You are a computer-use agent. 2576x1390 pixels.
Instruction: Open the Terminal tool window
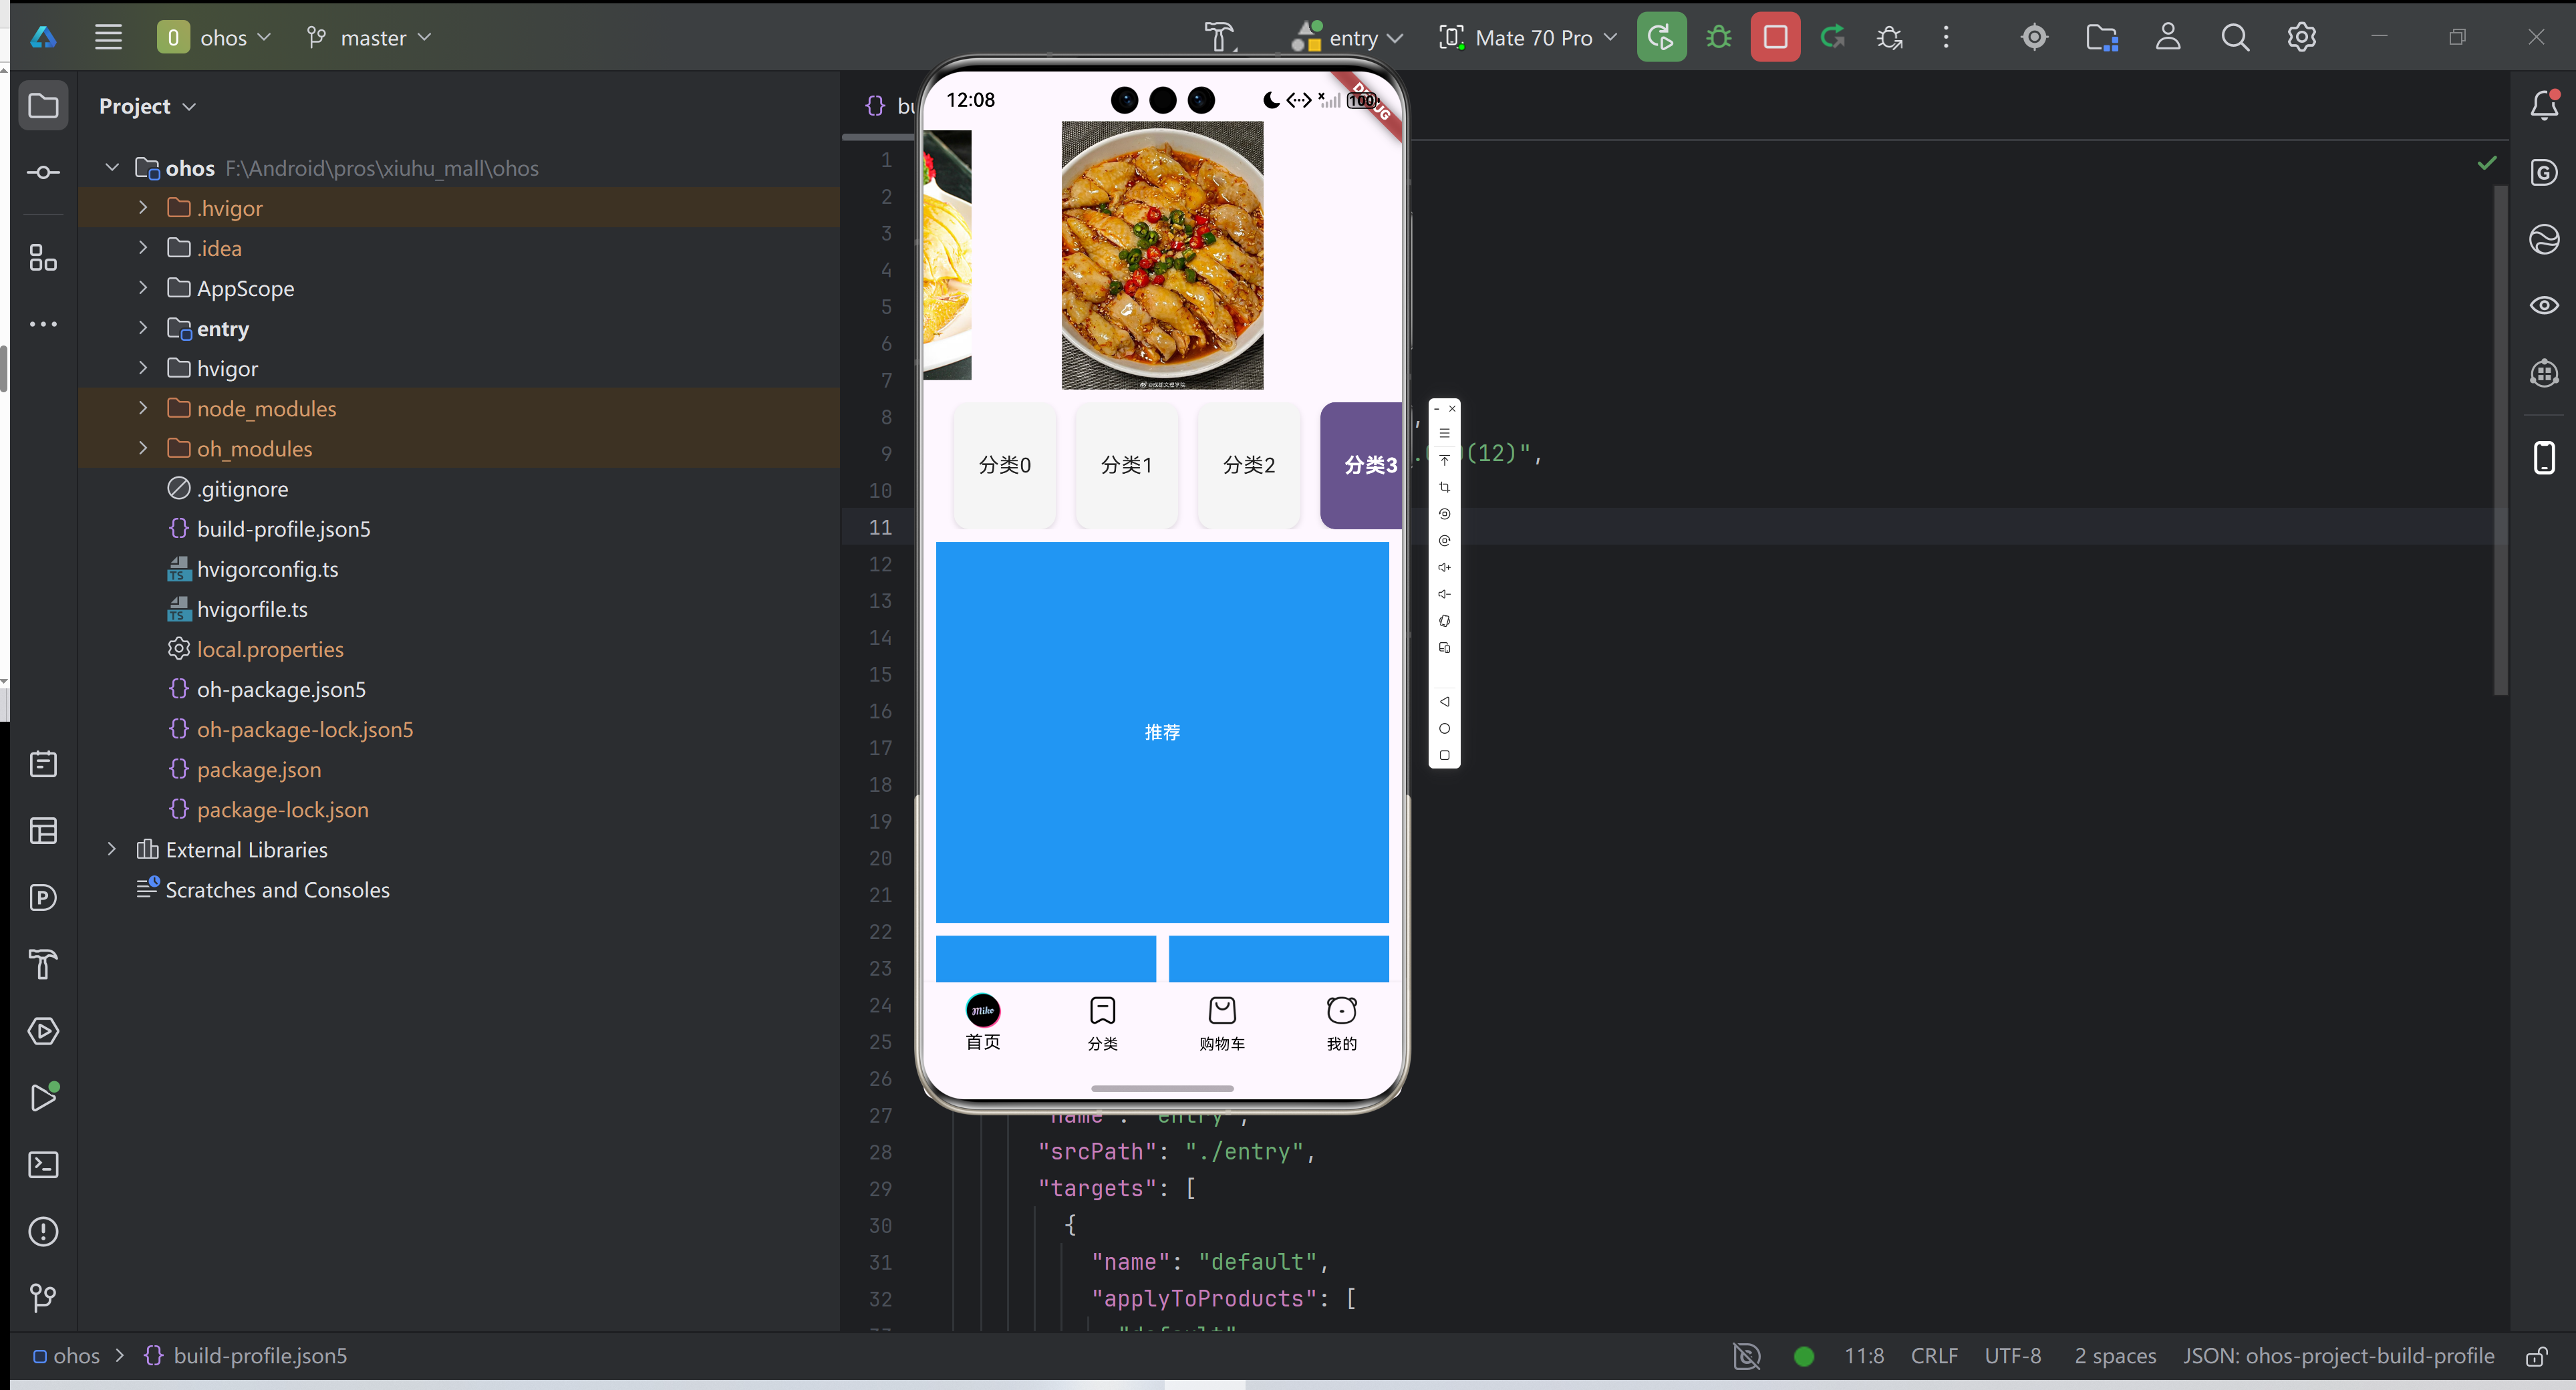pyautogui.click(x=43, y=1165)
